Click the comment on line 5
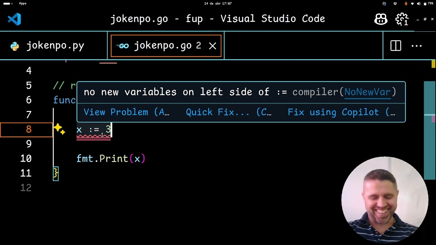 click(65, 85)
